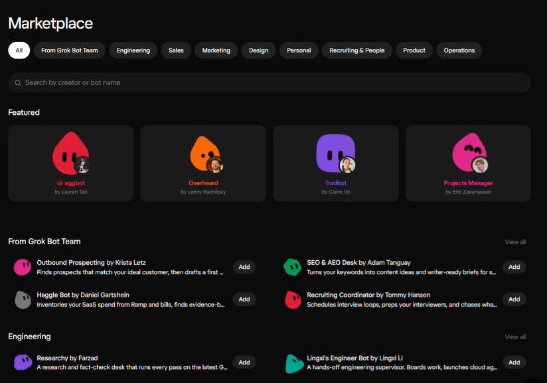Open Outbound Prospecting by Krista Letz title
Screen dimensions: 547x383
[91, 263]
